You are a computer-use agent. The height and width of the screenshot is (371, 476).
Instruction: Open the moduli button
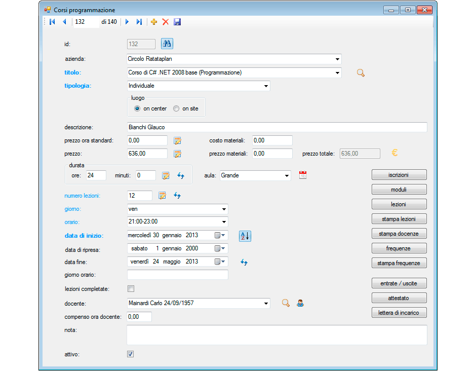point(399,189)
